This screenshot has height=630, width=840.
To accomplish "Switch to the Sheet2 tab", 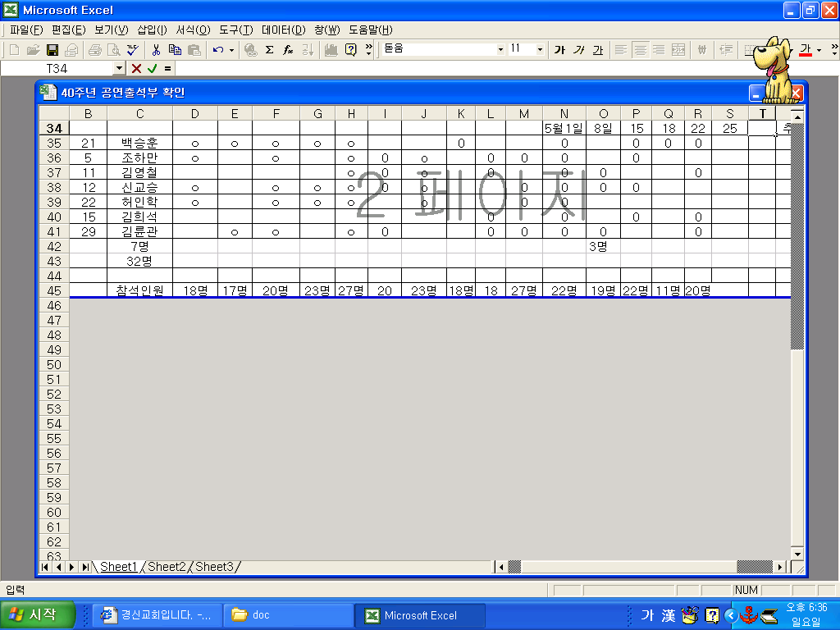I will pos(167,567).
